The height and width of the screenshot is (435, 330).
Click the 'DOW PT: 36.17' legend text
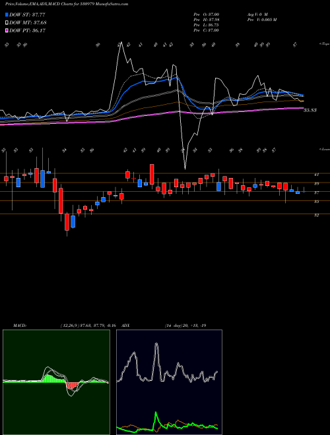pyautogui.click(x=27, y=30)
